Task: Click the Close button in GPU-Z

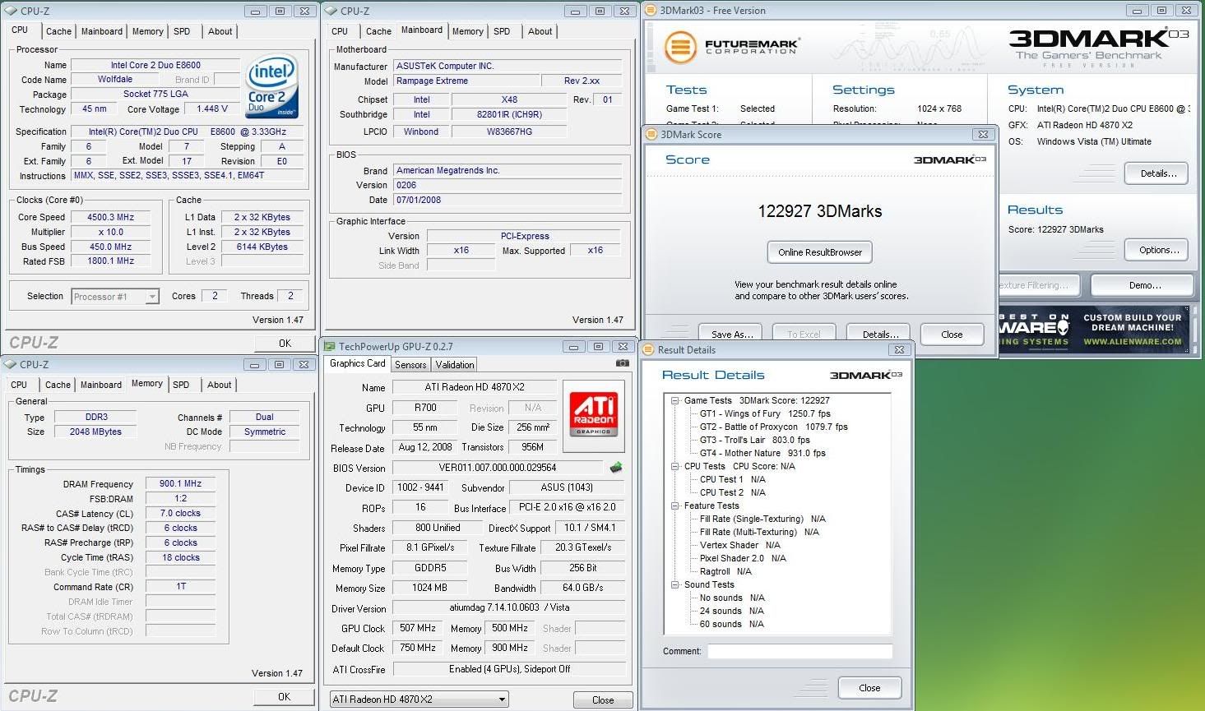Action: tap(603, 699)
